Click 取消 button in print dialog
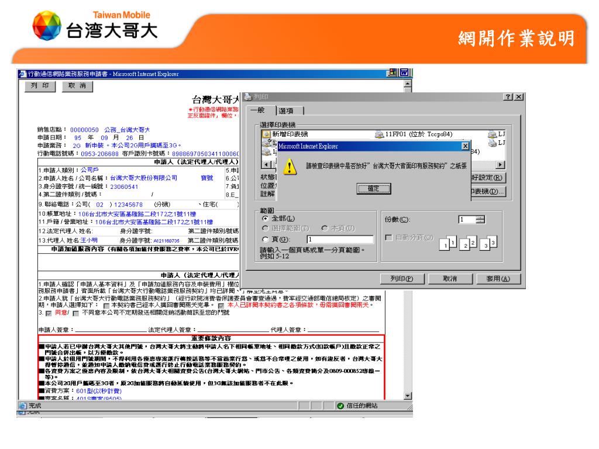599x449 pixels. (450, 279)
